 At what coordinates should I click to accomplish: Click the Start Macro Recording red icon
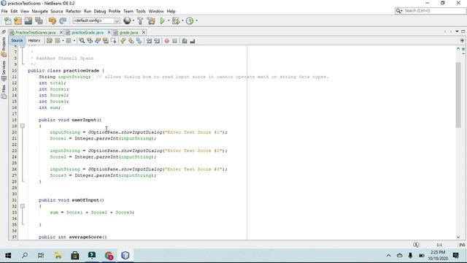(x=167, y=41)
